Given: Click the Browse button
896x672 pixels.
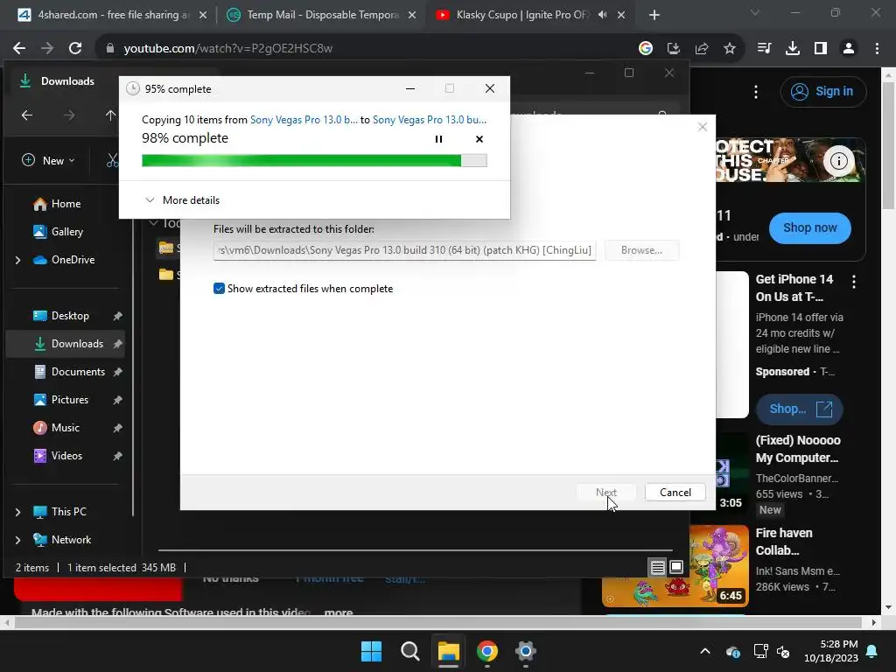Looking at the screenshot, I should pyautogui.click(x=641, y=250).
